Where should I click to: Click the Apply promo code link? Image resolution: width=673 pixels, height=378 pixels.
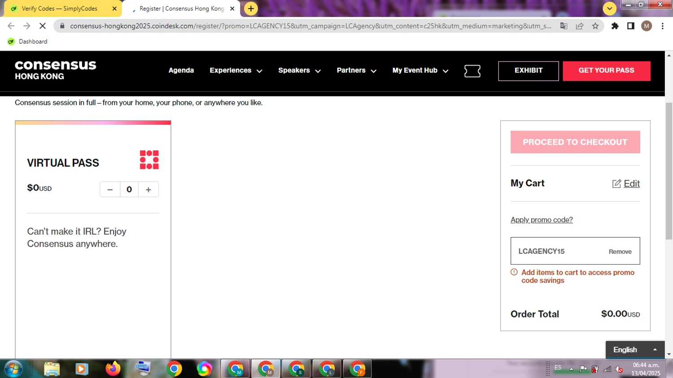(x=542, y=220)
